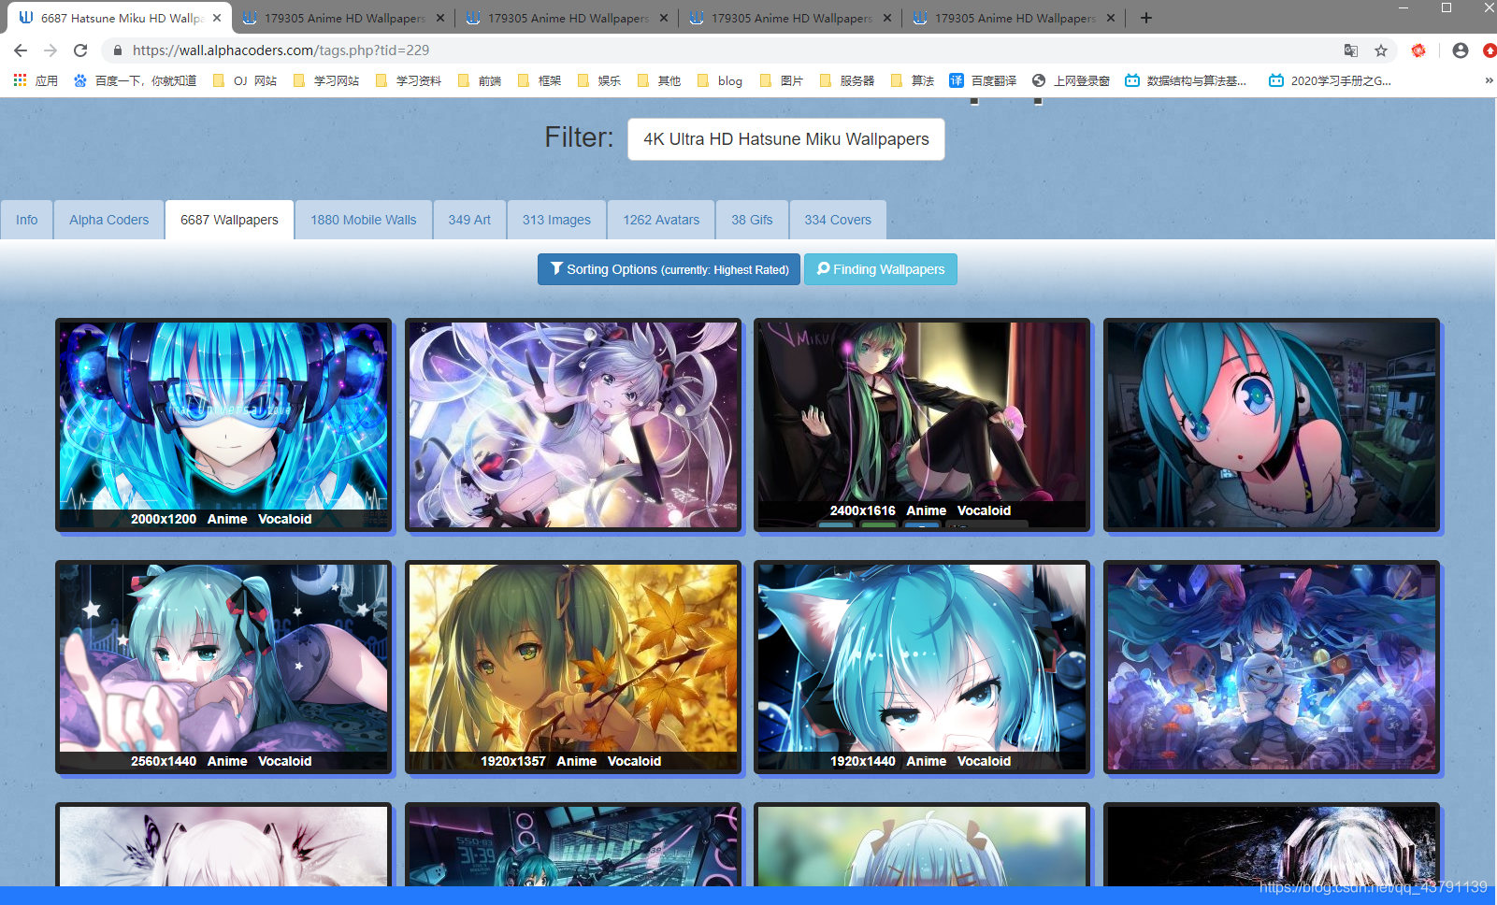This screenshot has height=905, width=1497.
Task: Open the 2020学习手册 bookmark
Action: point(1331,81)
